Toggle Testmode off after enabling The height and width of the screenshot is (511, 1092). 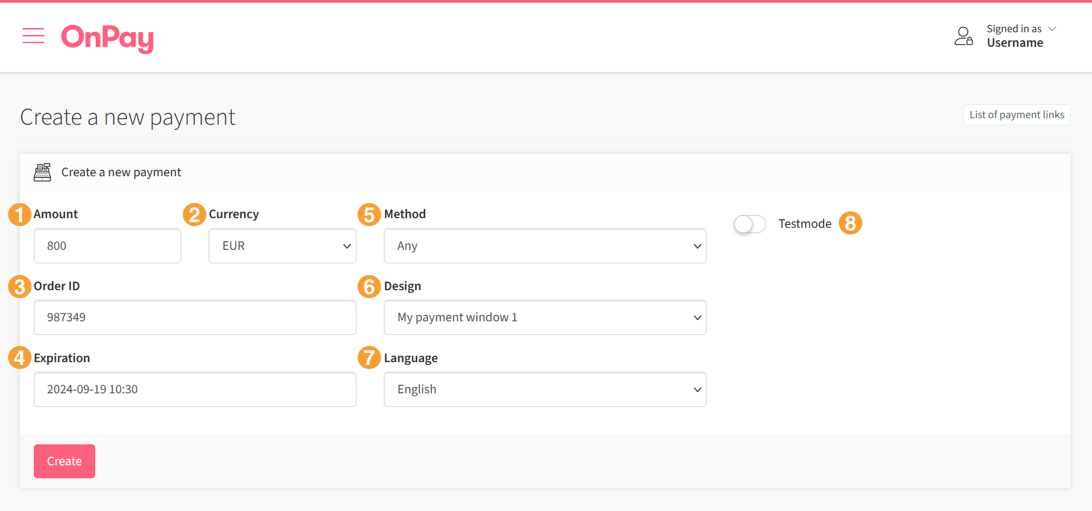coord(750,224)
